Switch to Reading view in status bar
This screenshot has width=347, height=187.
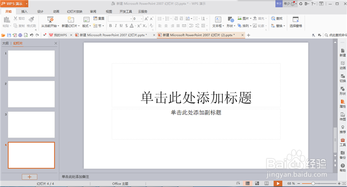coord(267,183)
